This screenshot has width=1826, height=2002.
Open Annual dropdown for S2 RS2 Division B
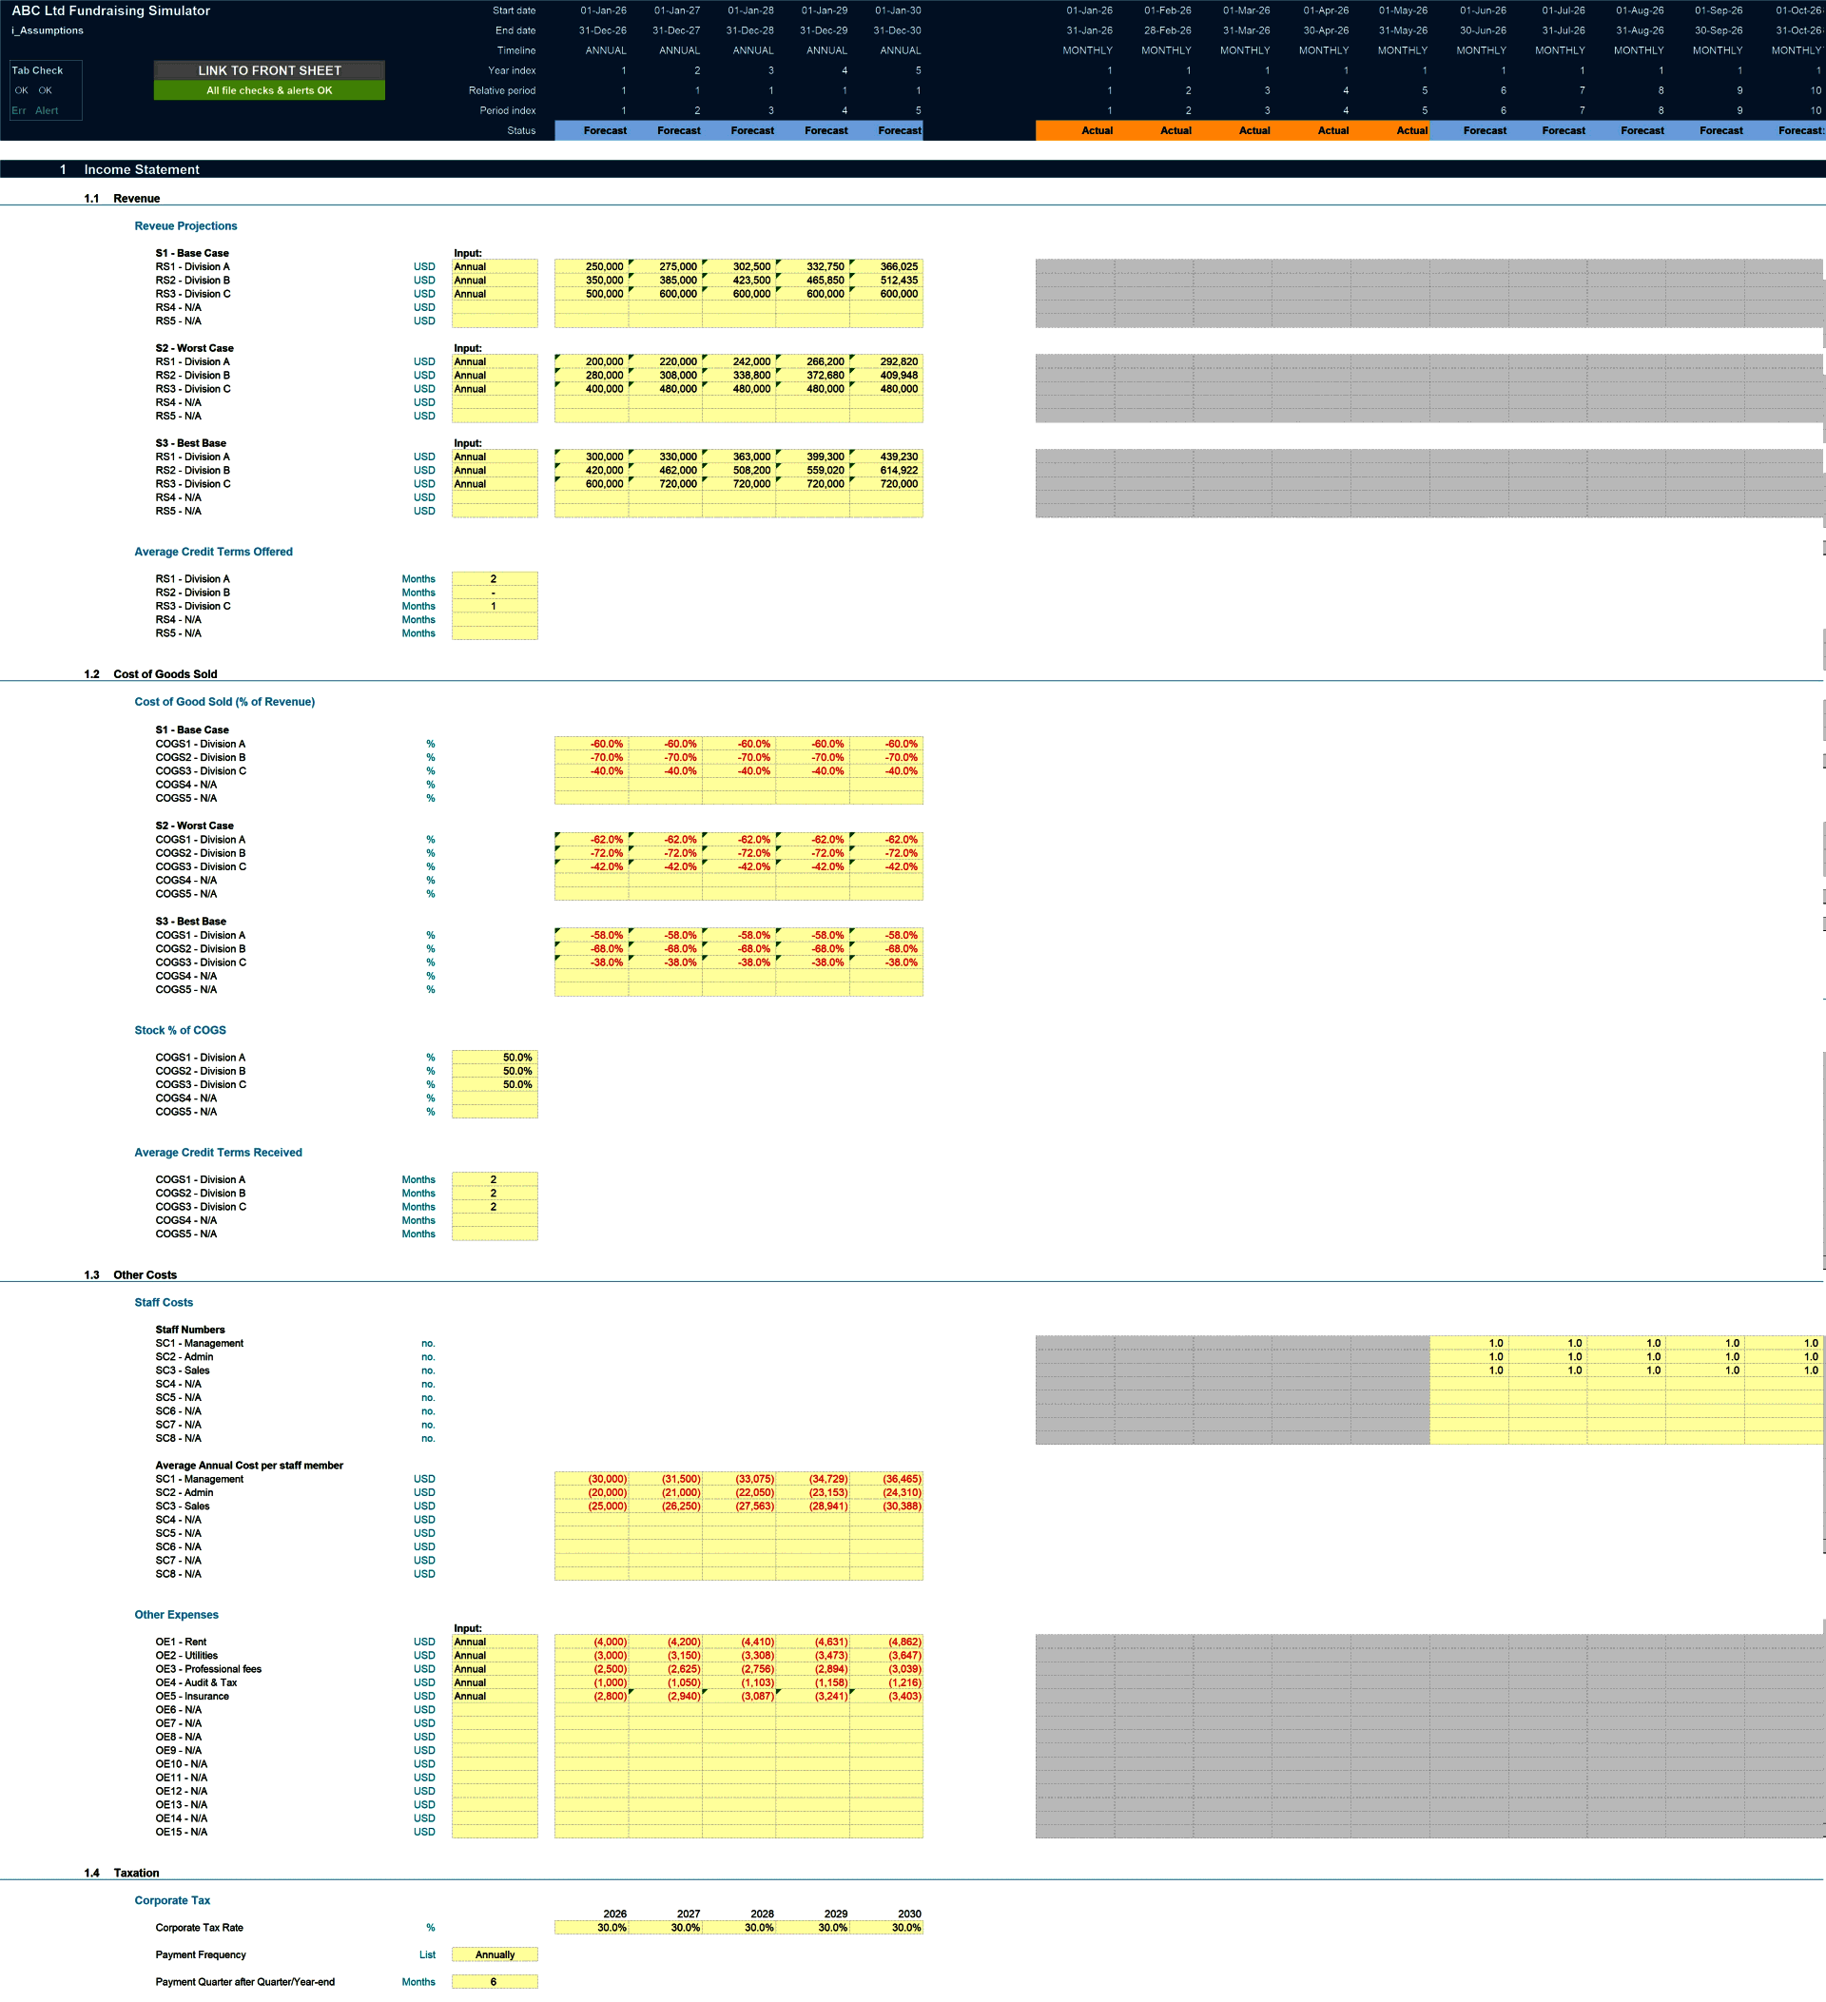pyautogui.click(x=495, y=376)
